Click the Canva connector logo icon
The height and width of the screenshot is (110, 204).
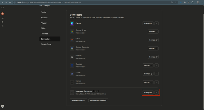(x=72, y=23)
